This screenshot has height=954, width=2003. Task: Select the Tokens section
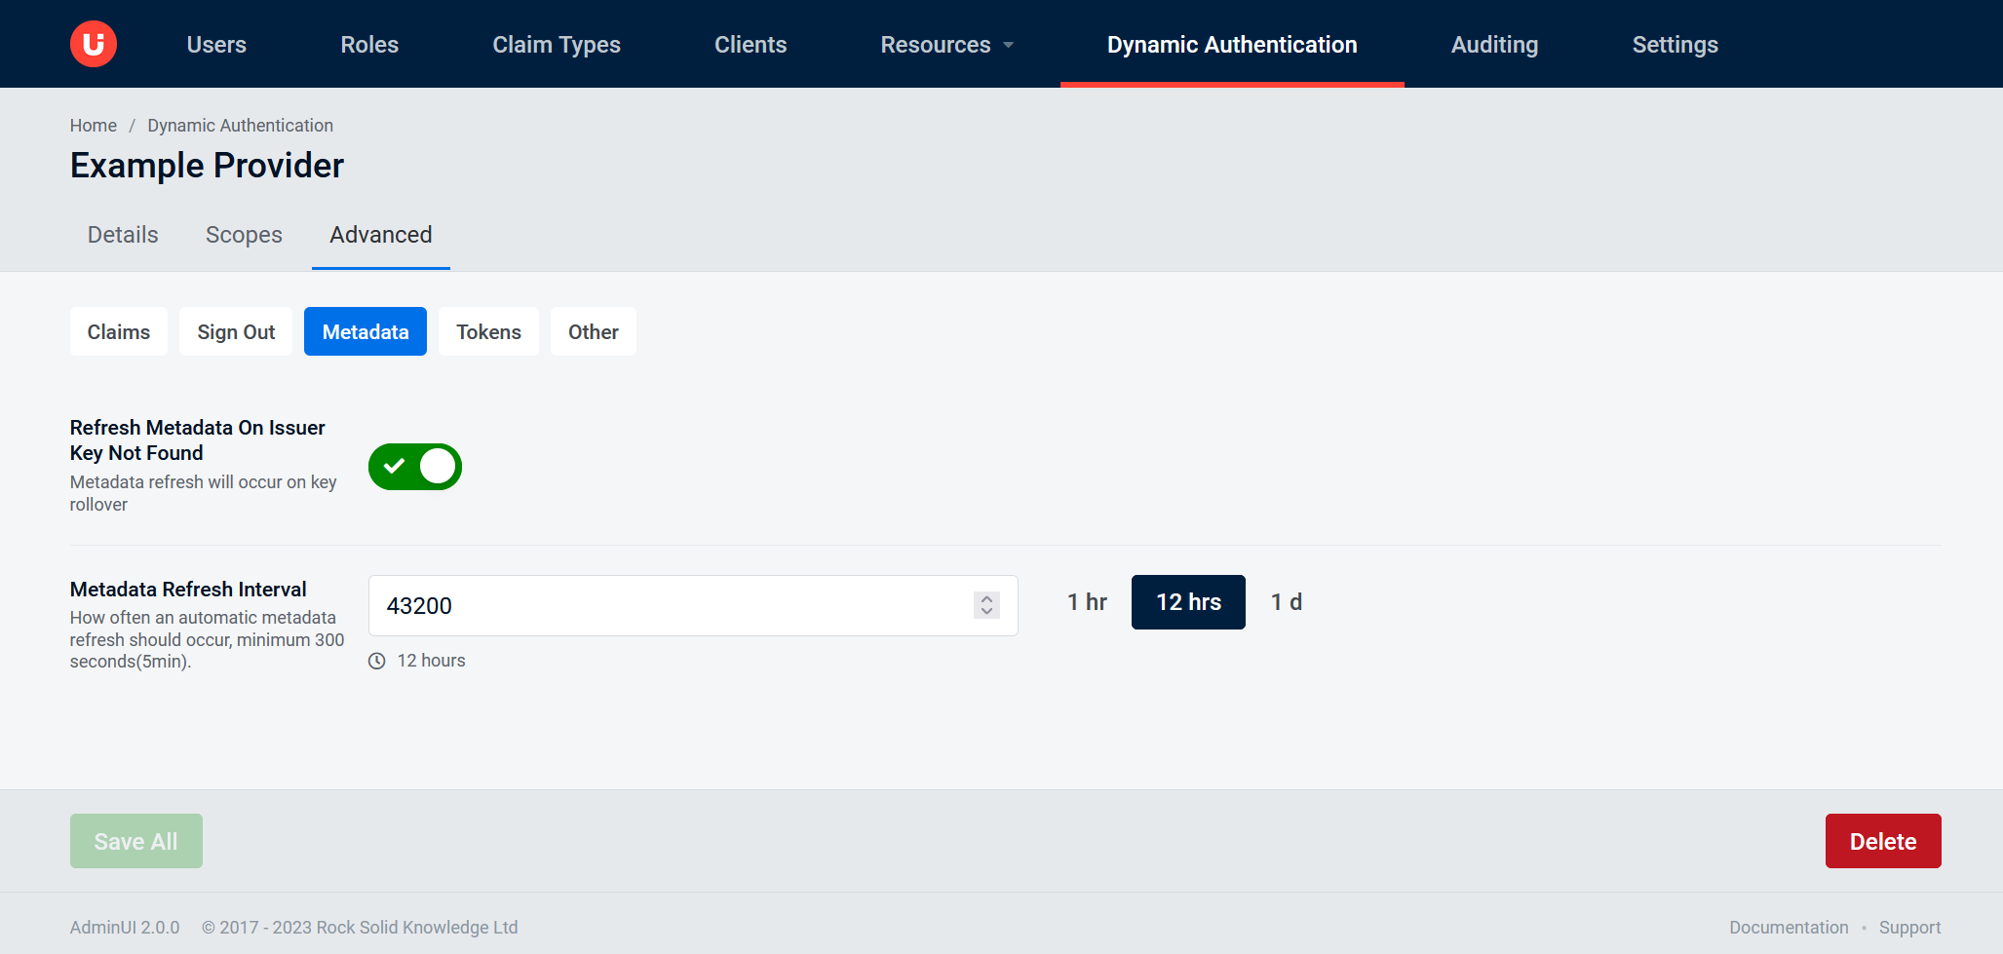point(488,331)
